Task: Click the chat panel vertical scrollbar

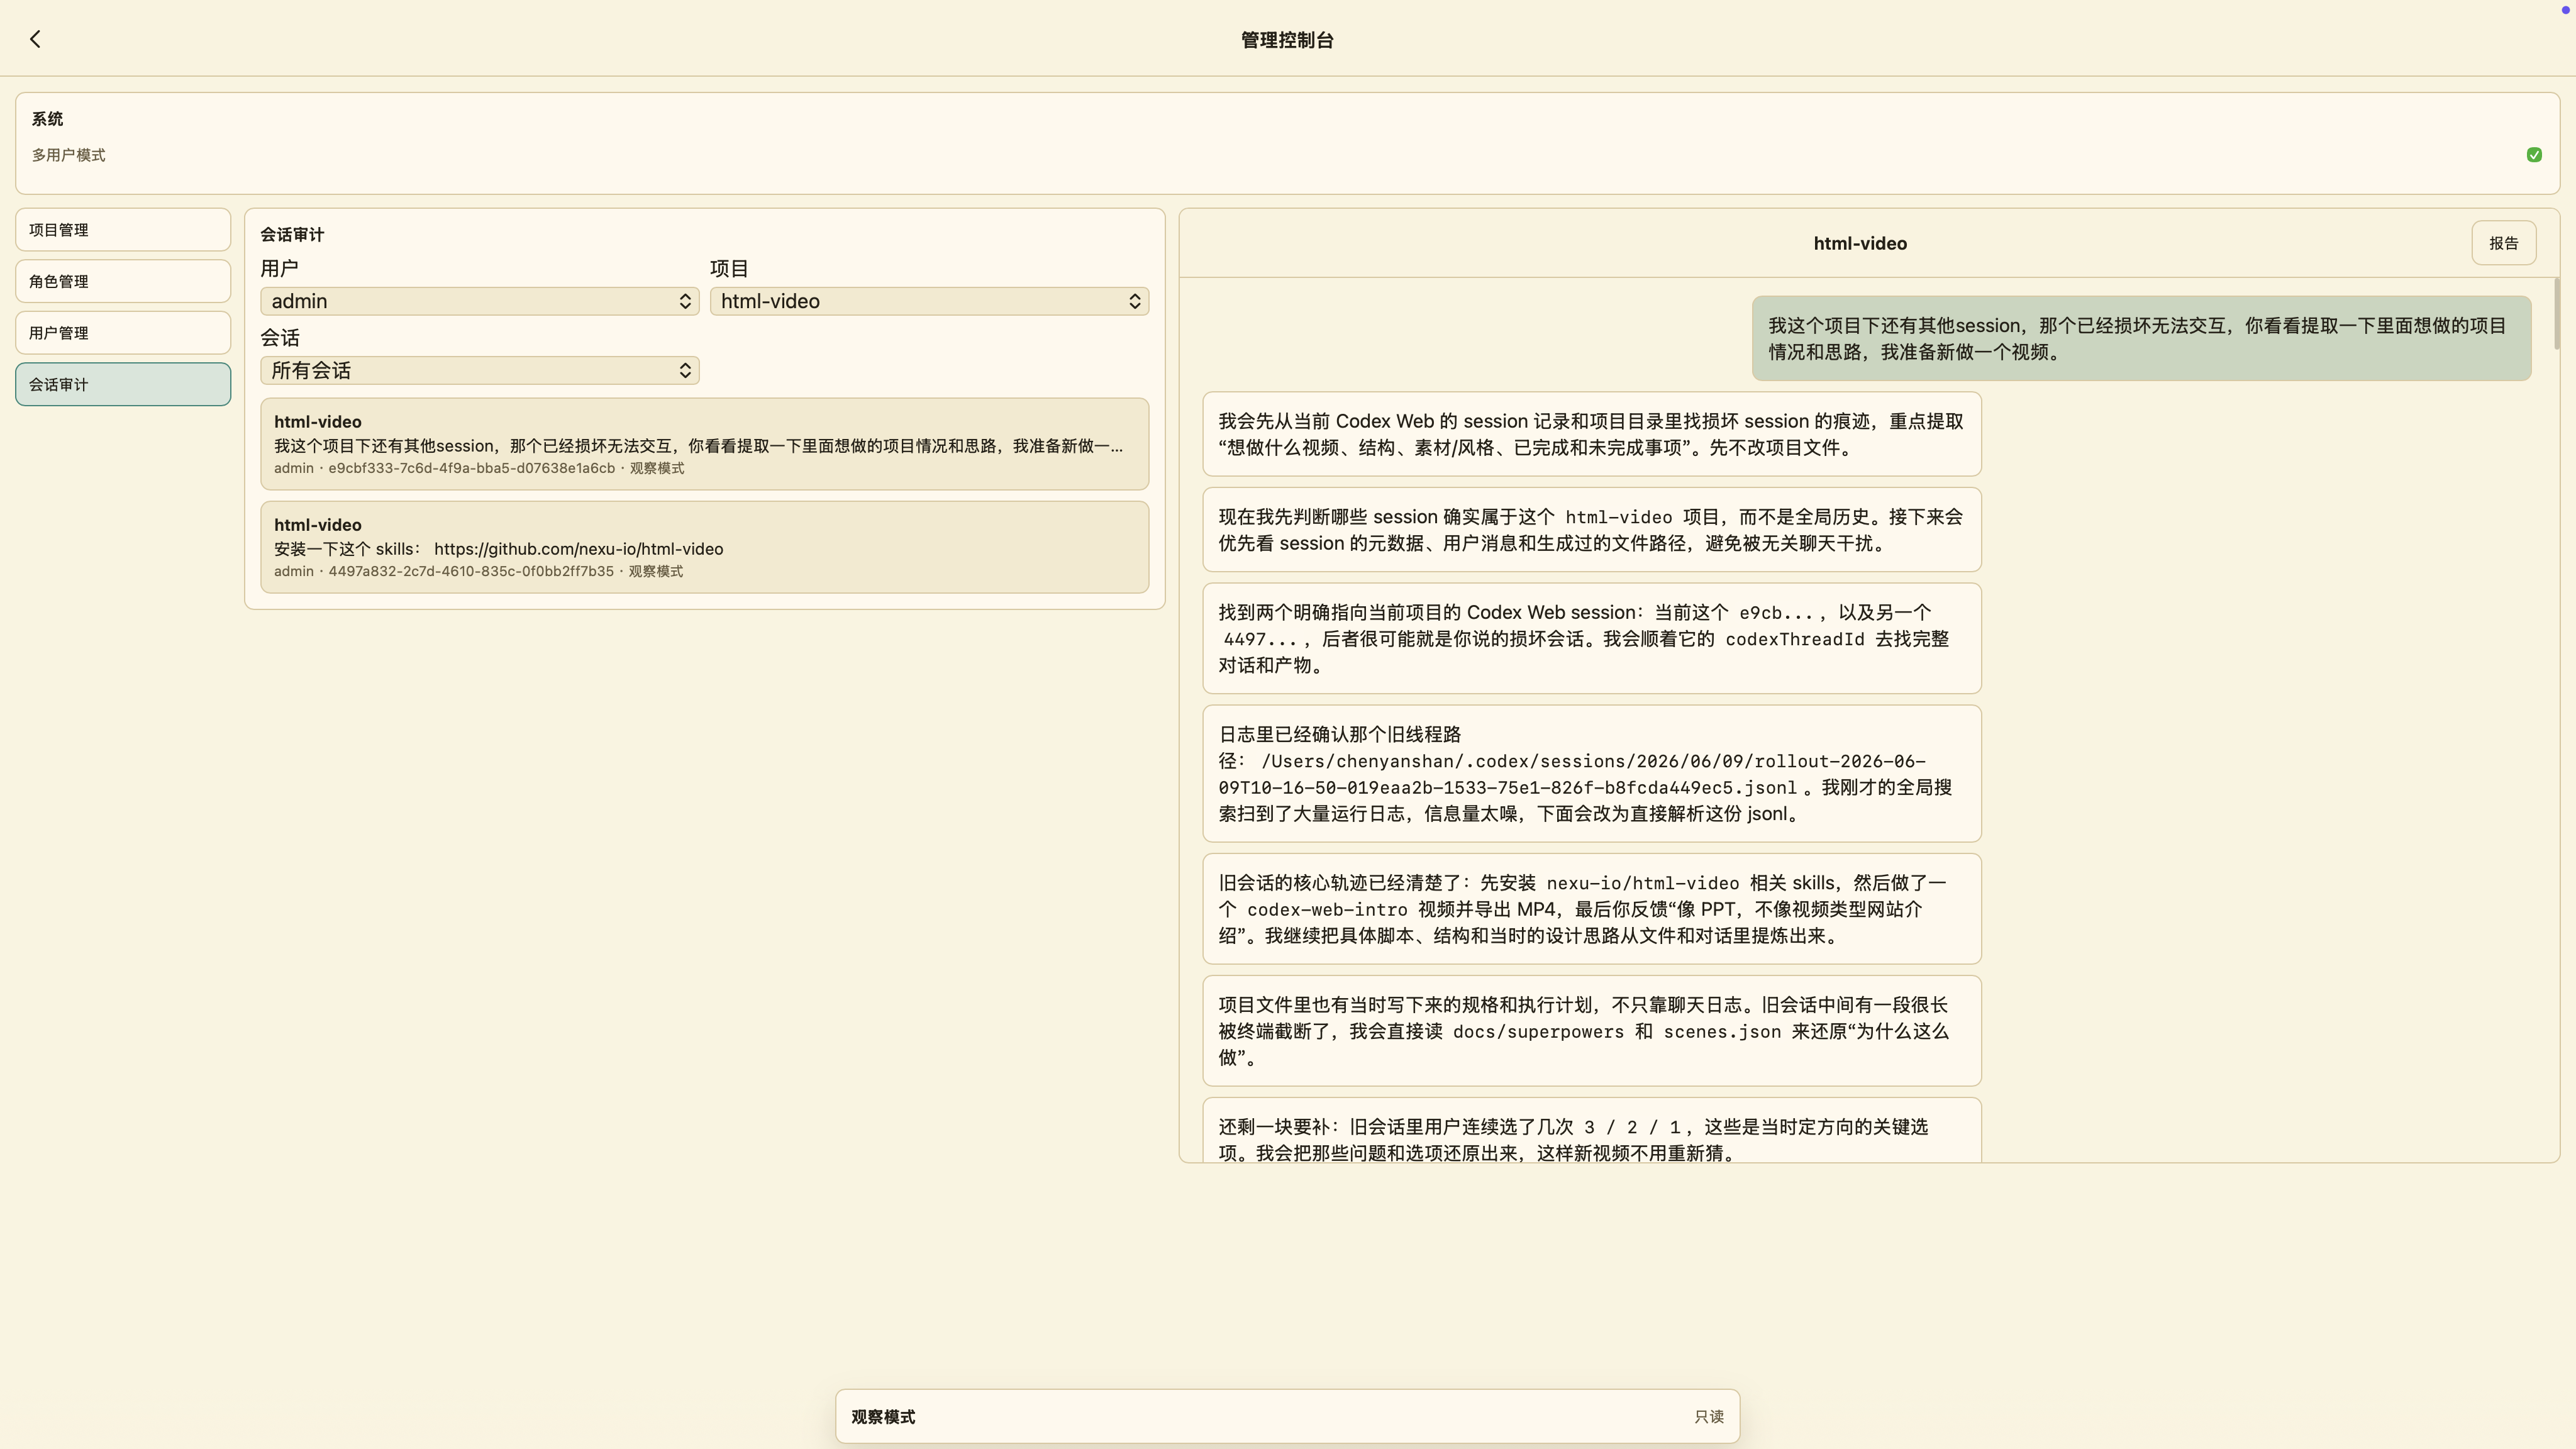Action: [x=2557, y=314]
